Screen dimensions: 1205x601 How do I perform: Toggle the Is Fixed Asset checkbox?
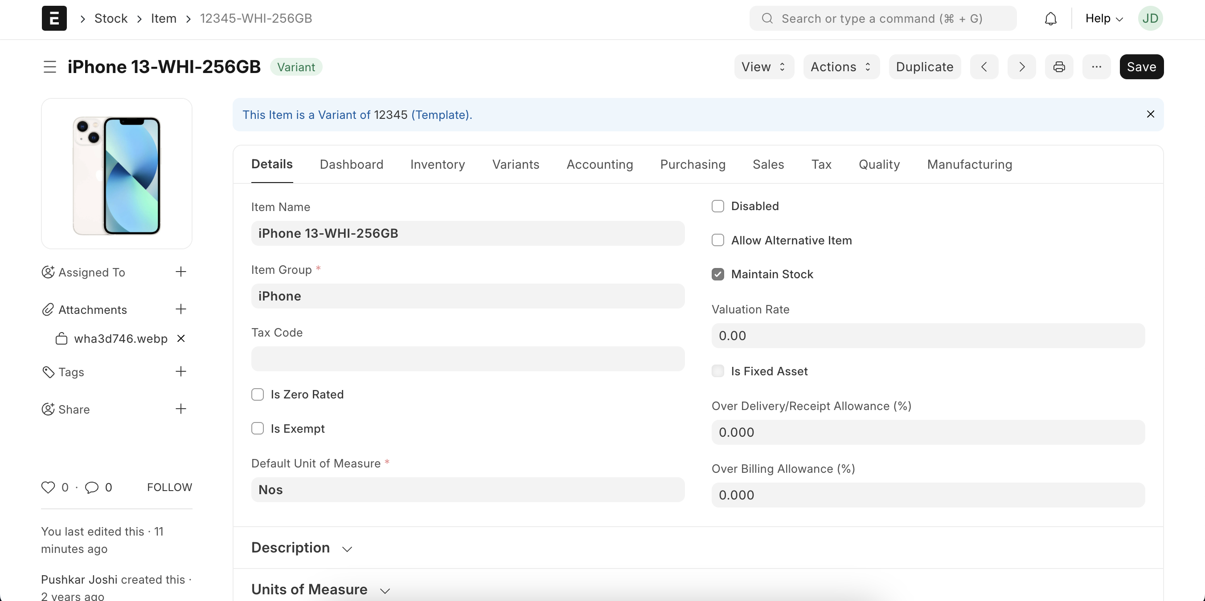click(717, 371)
